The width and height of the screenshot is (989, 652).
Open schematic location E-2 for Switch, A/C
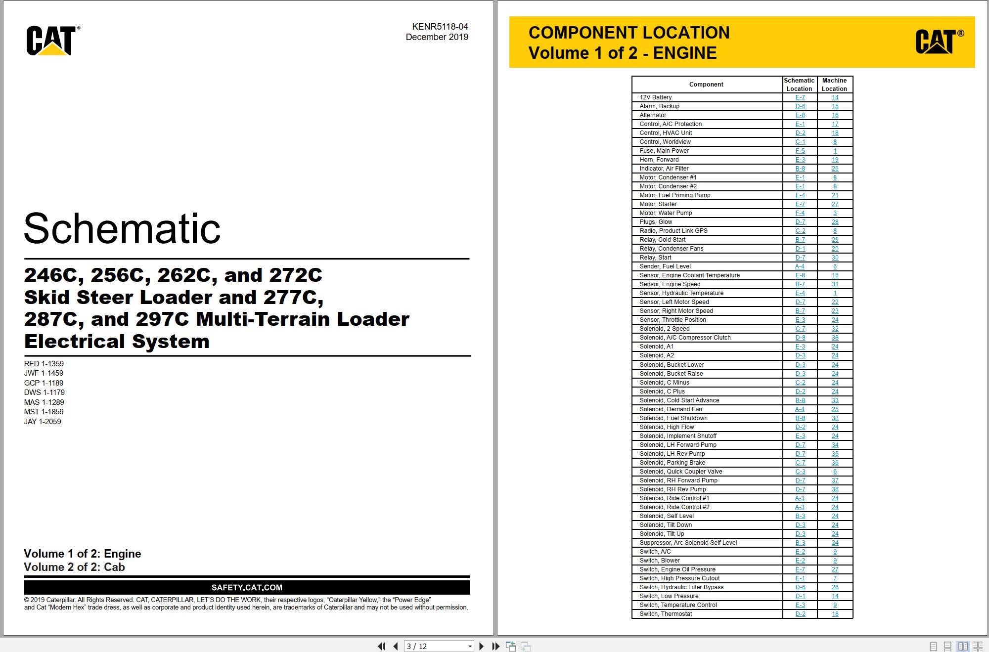click(800, 552)
